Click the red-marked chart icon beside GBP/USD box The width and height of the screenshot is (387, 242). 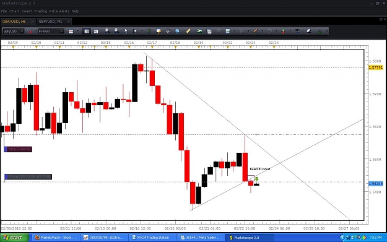29,32
